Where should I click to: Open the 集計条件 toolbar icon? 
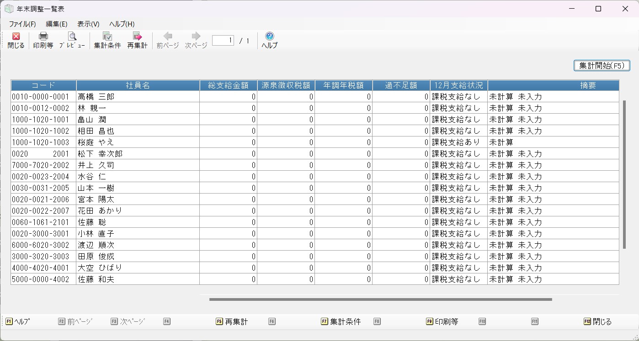click(107, 37)
